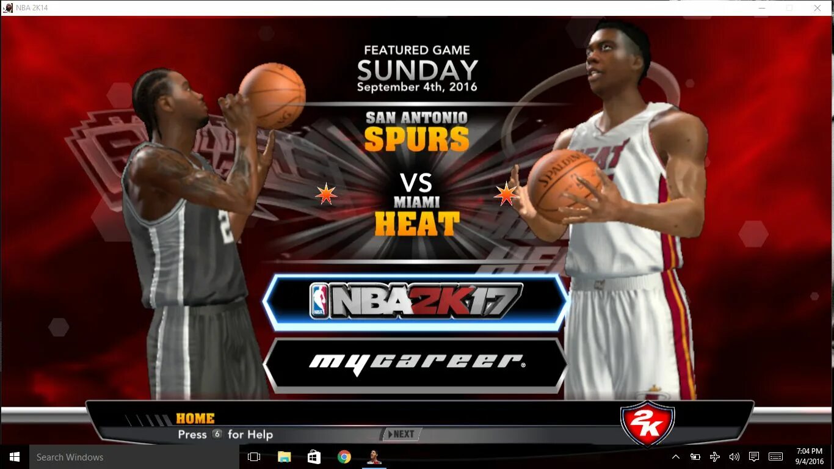834x469 pixels.
Task: Click the SUNDAY day heading
Action: (417, 70)
